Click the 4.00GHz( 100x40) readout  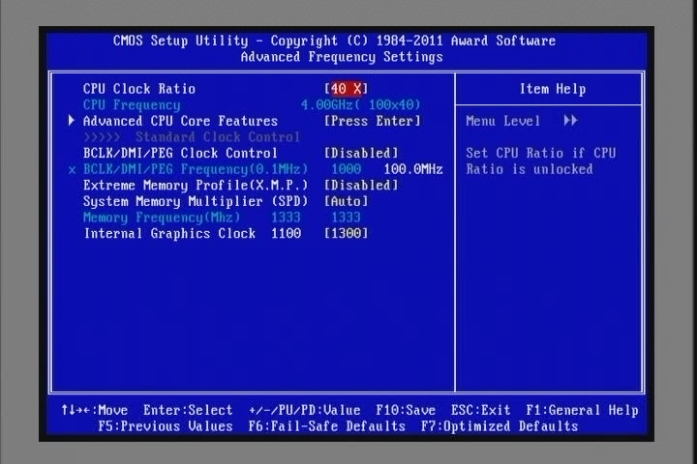(x=360, y=105)
